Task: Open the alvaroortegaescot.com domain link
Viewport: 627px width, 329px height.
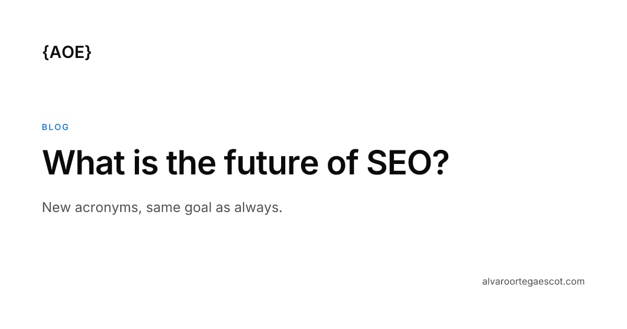Action: [533, 281]
